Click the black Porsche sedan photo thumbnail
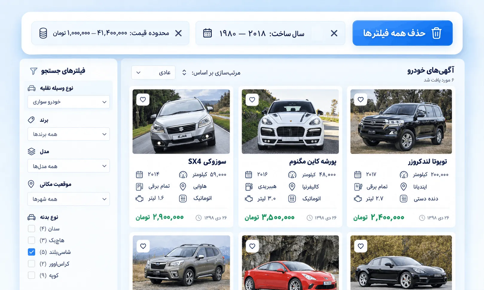Image resolution: width=484 pixels, height=290 pixels. (x=401, y=263)
